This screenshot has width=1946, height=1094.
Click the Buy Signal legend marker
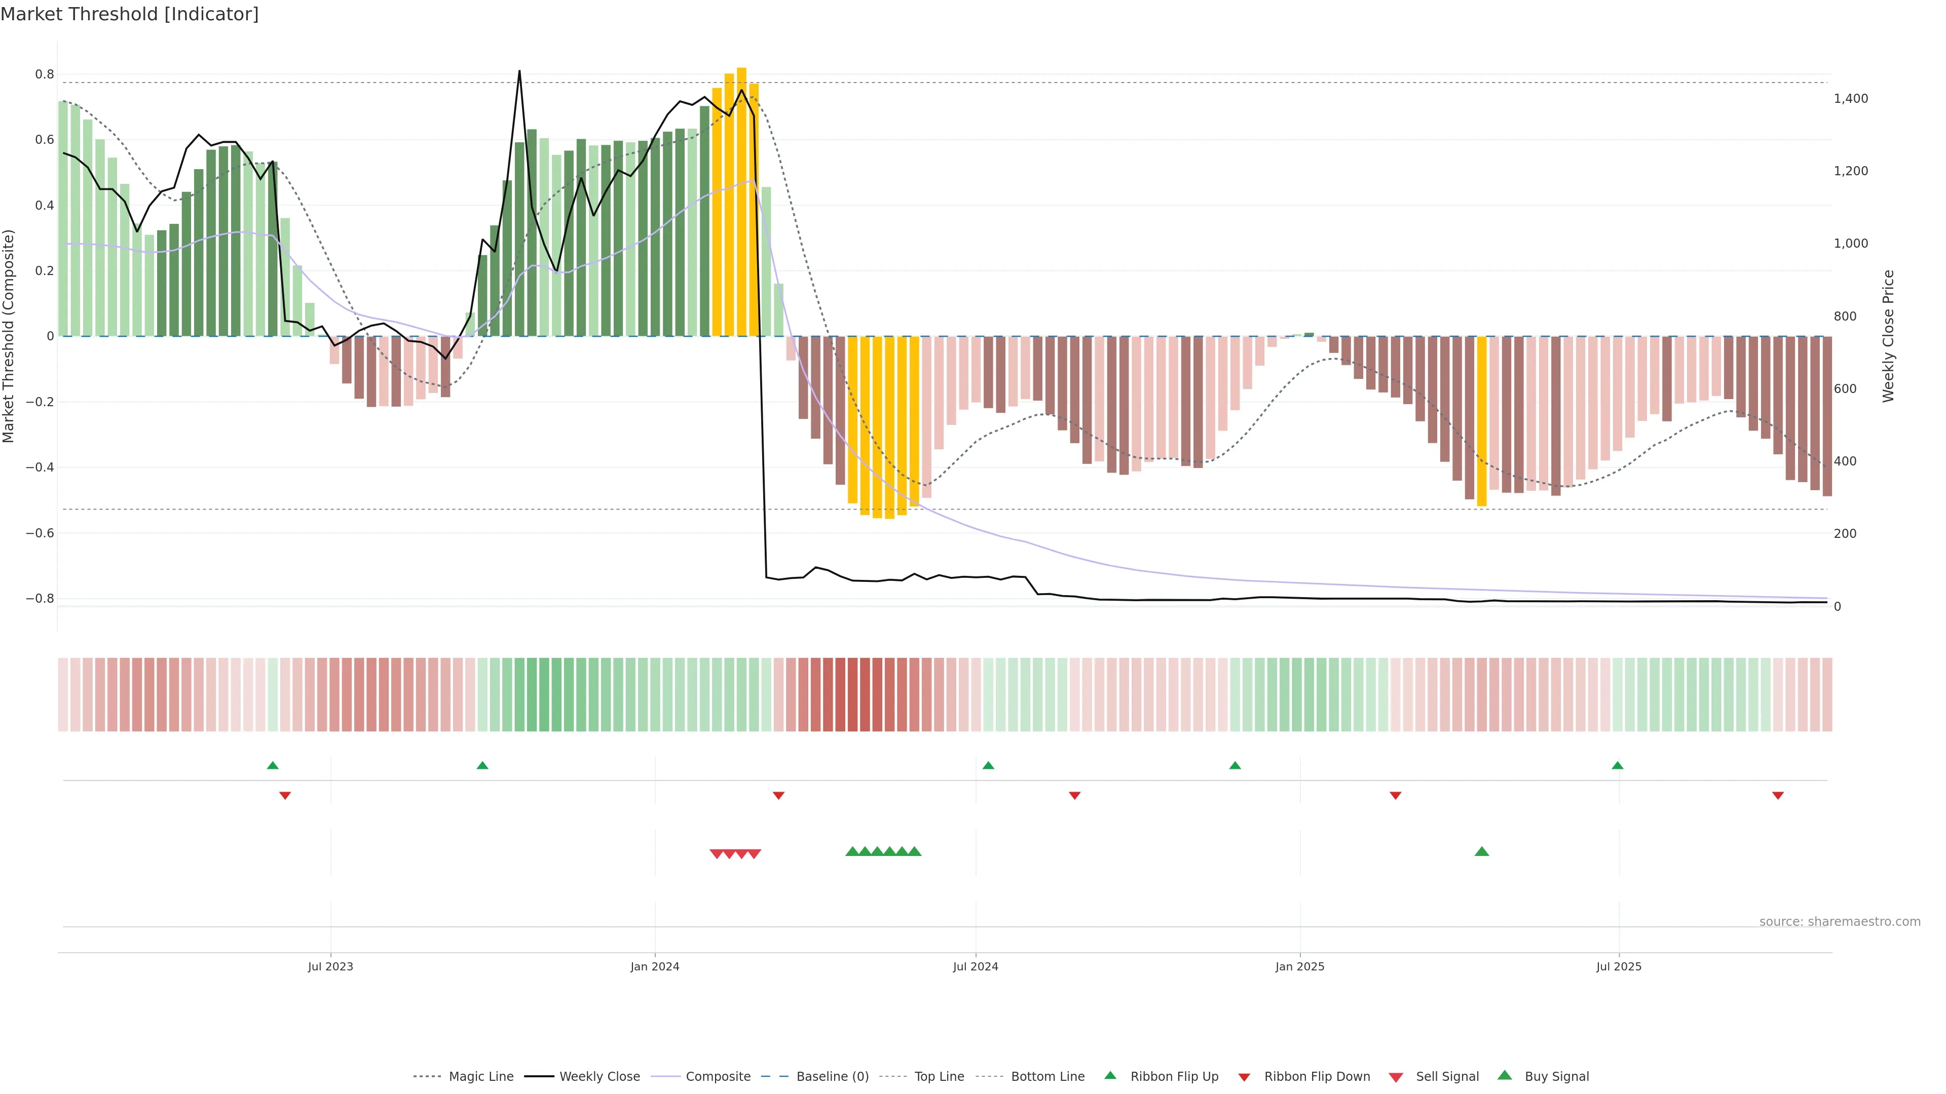coord(1505,1075)
